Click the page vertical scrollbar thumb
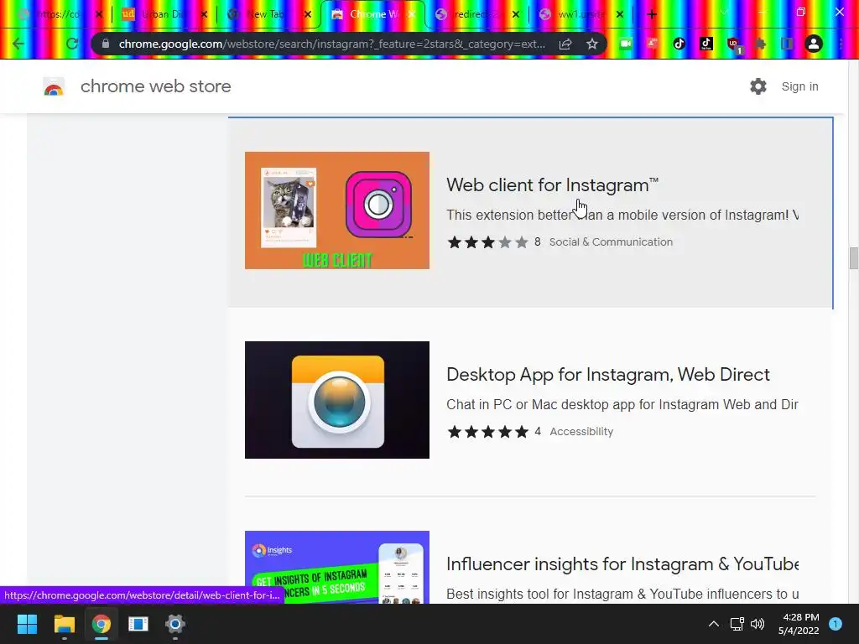 [853, 258]
